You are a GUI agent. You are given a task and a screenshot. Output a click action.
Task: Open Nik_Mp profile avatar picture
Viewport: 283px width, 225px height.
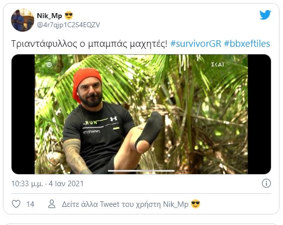[x=23, y=20]
